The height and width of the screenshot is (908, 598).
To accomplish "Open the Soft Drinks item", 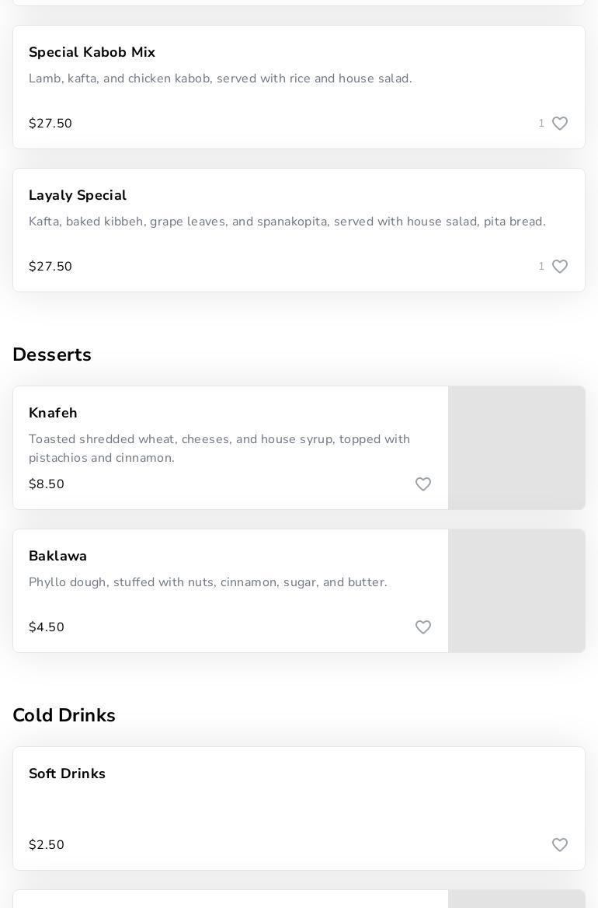I will [x=67, y=774].
